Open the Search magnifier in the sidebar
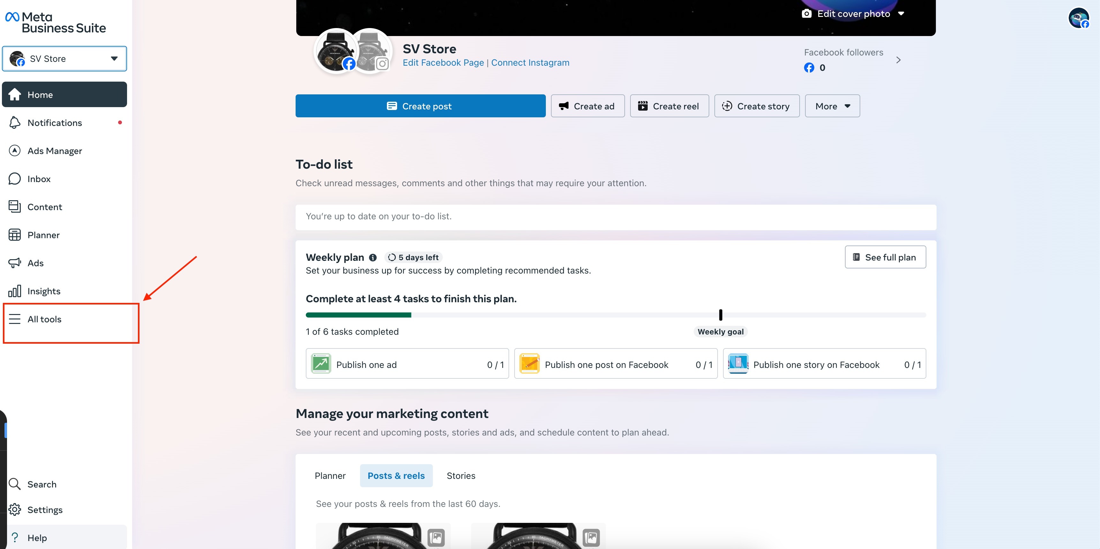The height and width of the screenshot is (549, 1100). (14, 484)
